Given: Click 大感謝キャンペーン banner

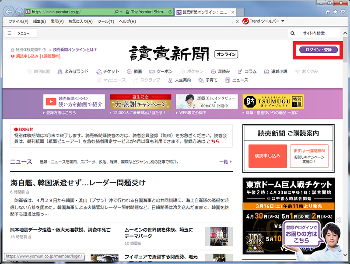Looking at the screenshot, I should (140, 101).
